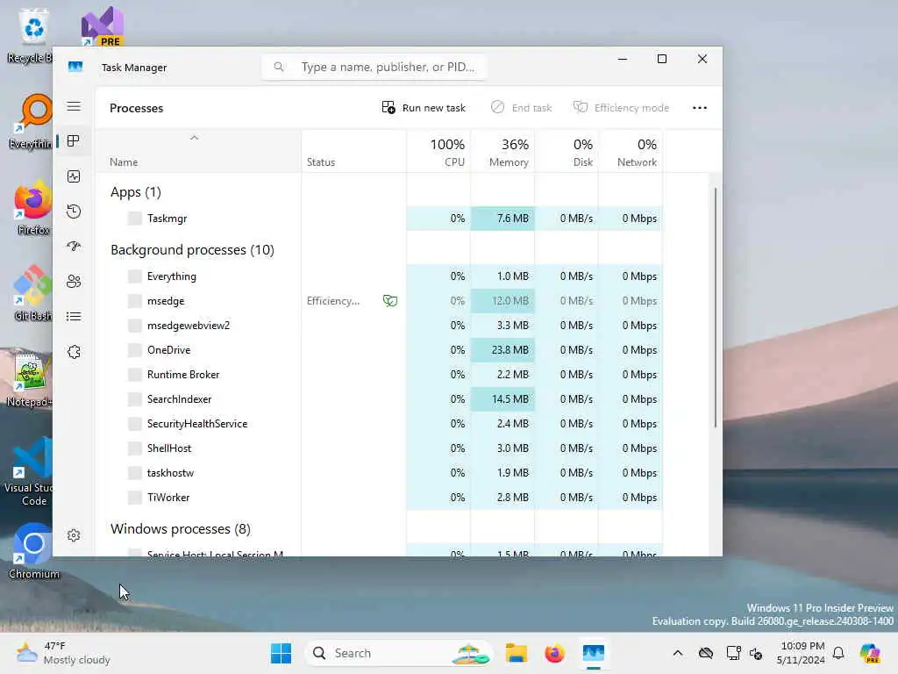
Task: Collapse the Windows processes (8) group
Action: pyautogui.click(x=181, y=528)
